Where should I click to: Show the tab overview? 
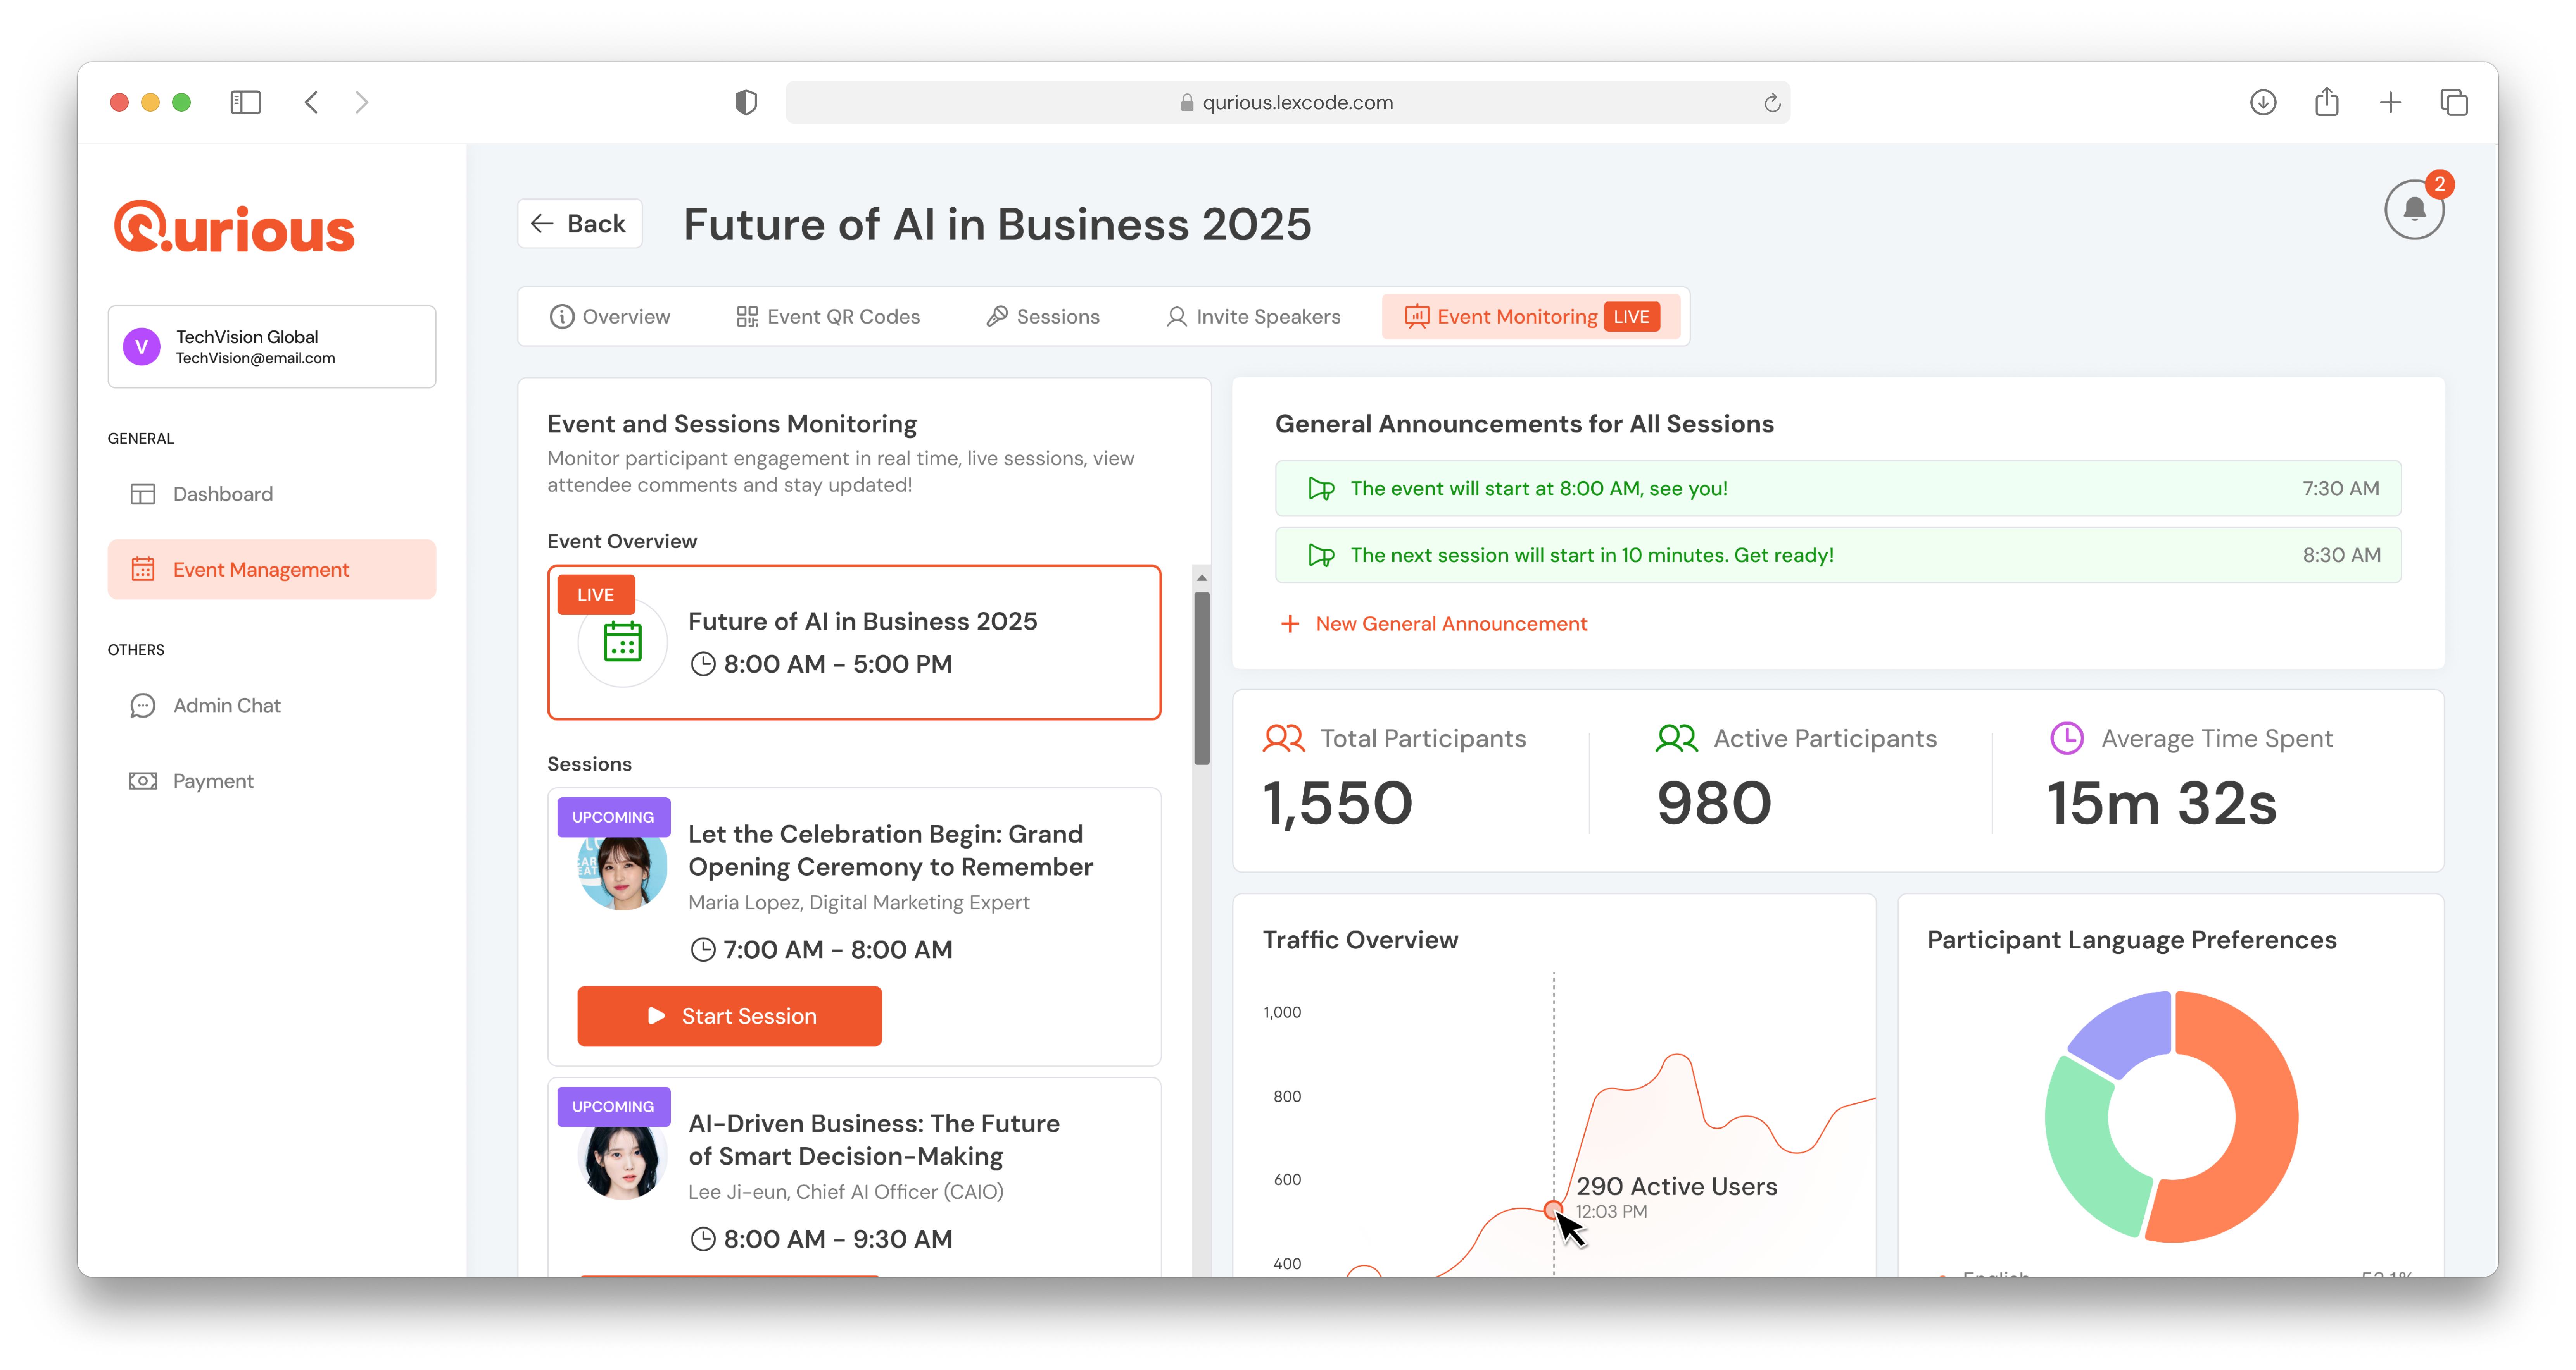point(2453,102)
